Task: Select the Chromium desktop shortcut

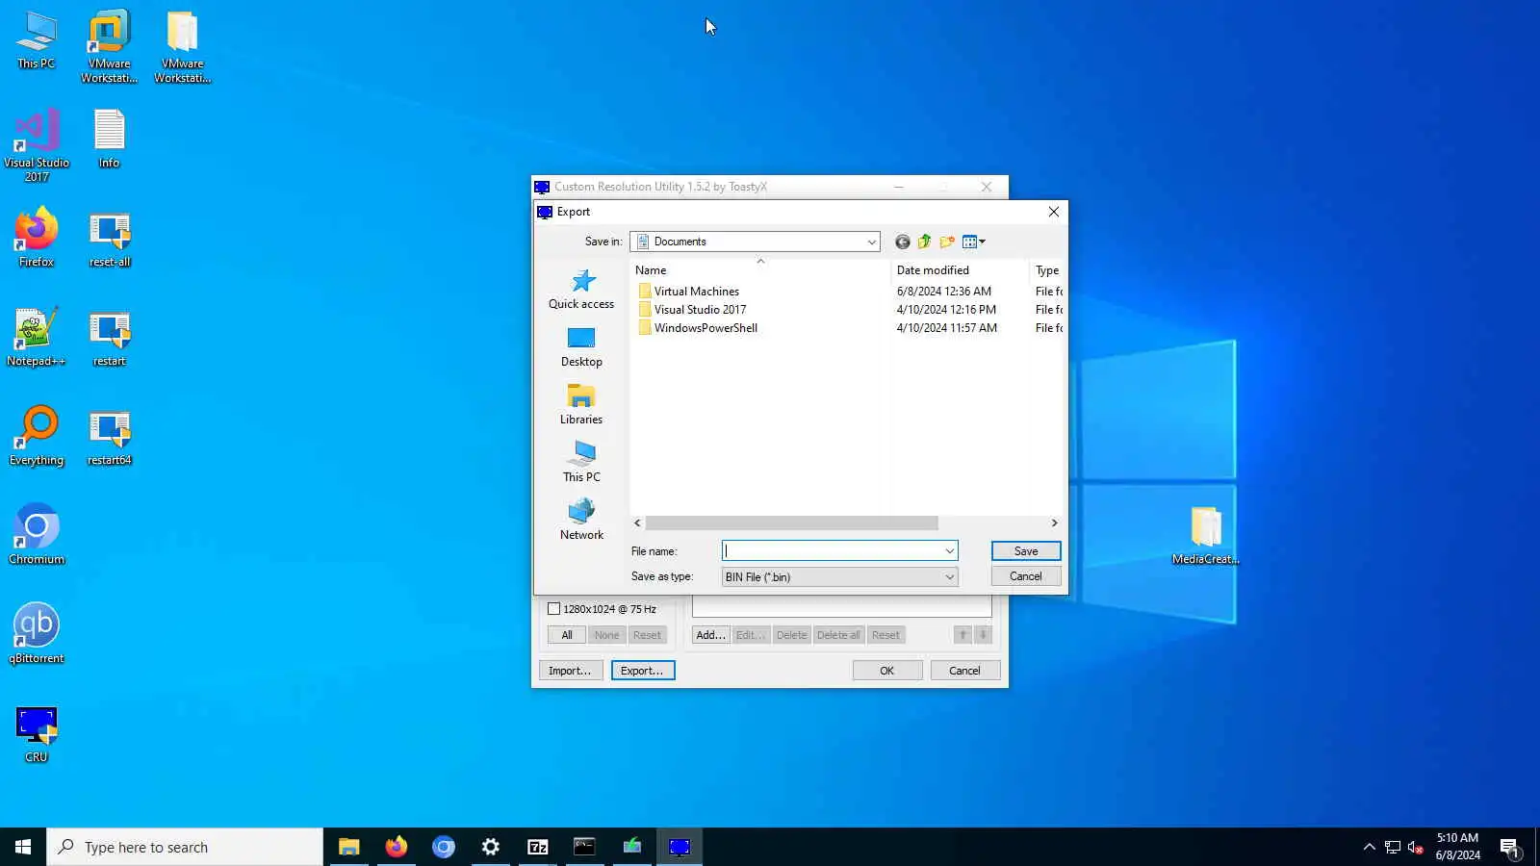Action: [x=37, y=534]
